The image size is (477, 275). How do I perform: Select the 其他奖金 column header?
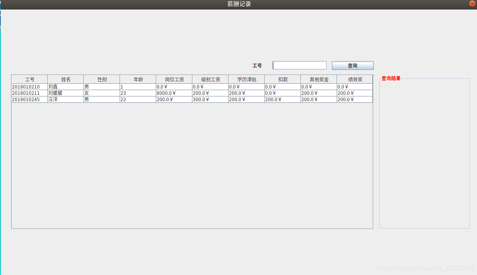tap(319, 79)
